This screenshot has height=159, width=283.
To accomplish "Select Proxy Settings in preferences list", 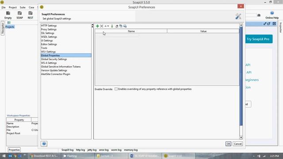I will coord(66,30).
